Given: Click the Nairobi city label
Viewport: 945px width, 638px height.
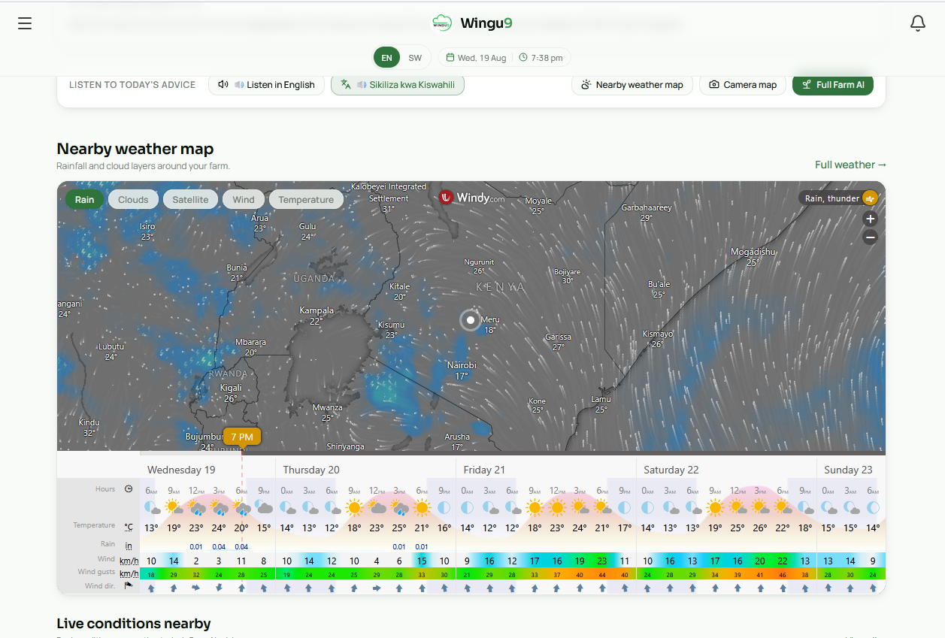Looking at the screenshot, I should [462, 365].
